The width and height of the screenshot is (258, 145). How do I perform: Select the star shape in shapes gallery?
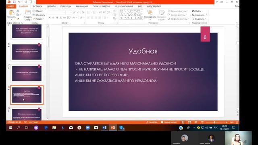click(139, 18)
